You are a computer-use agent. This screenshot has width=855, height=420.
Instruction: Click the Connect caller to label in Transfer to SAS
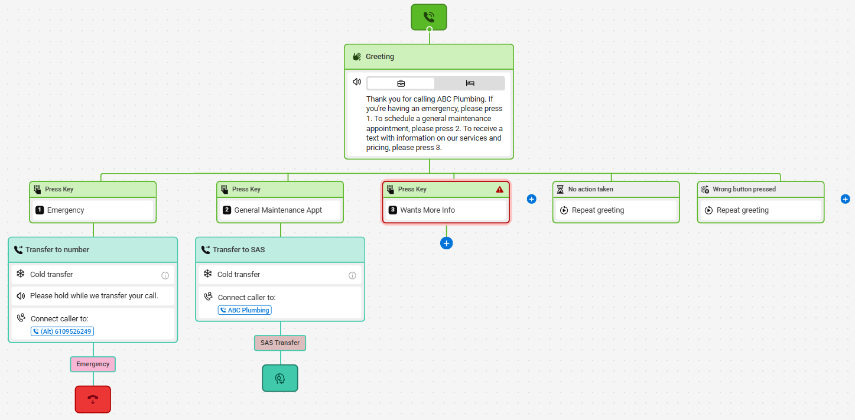coord(246,297)
